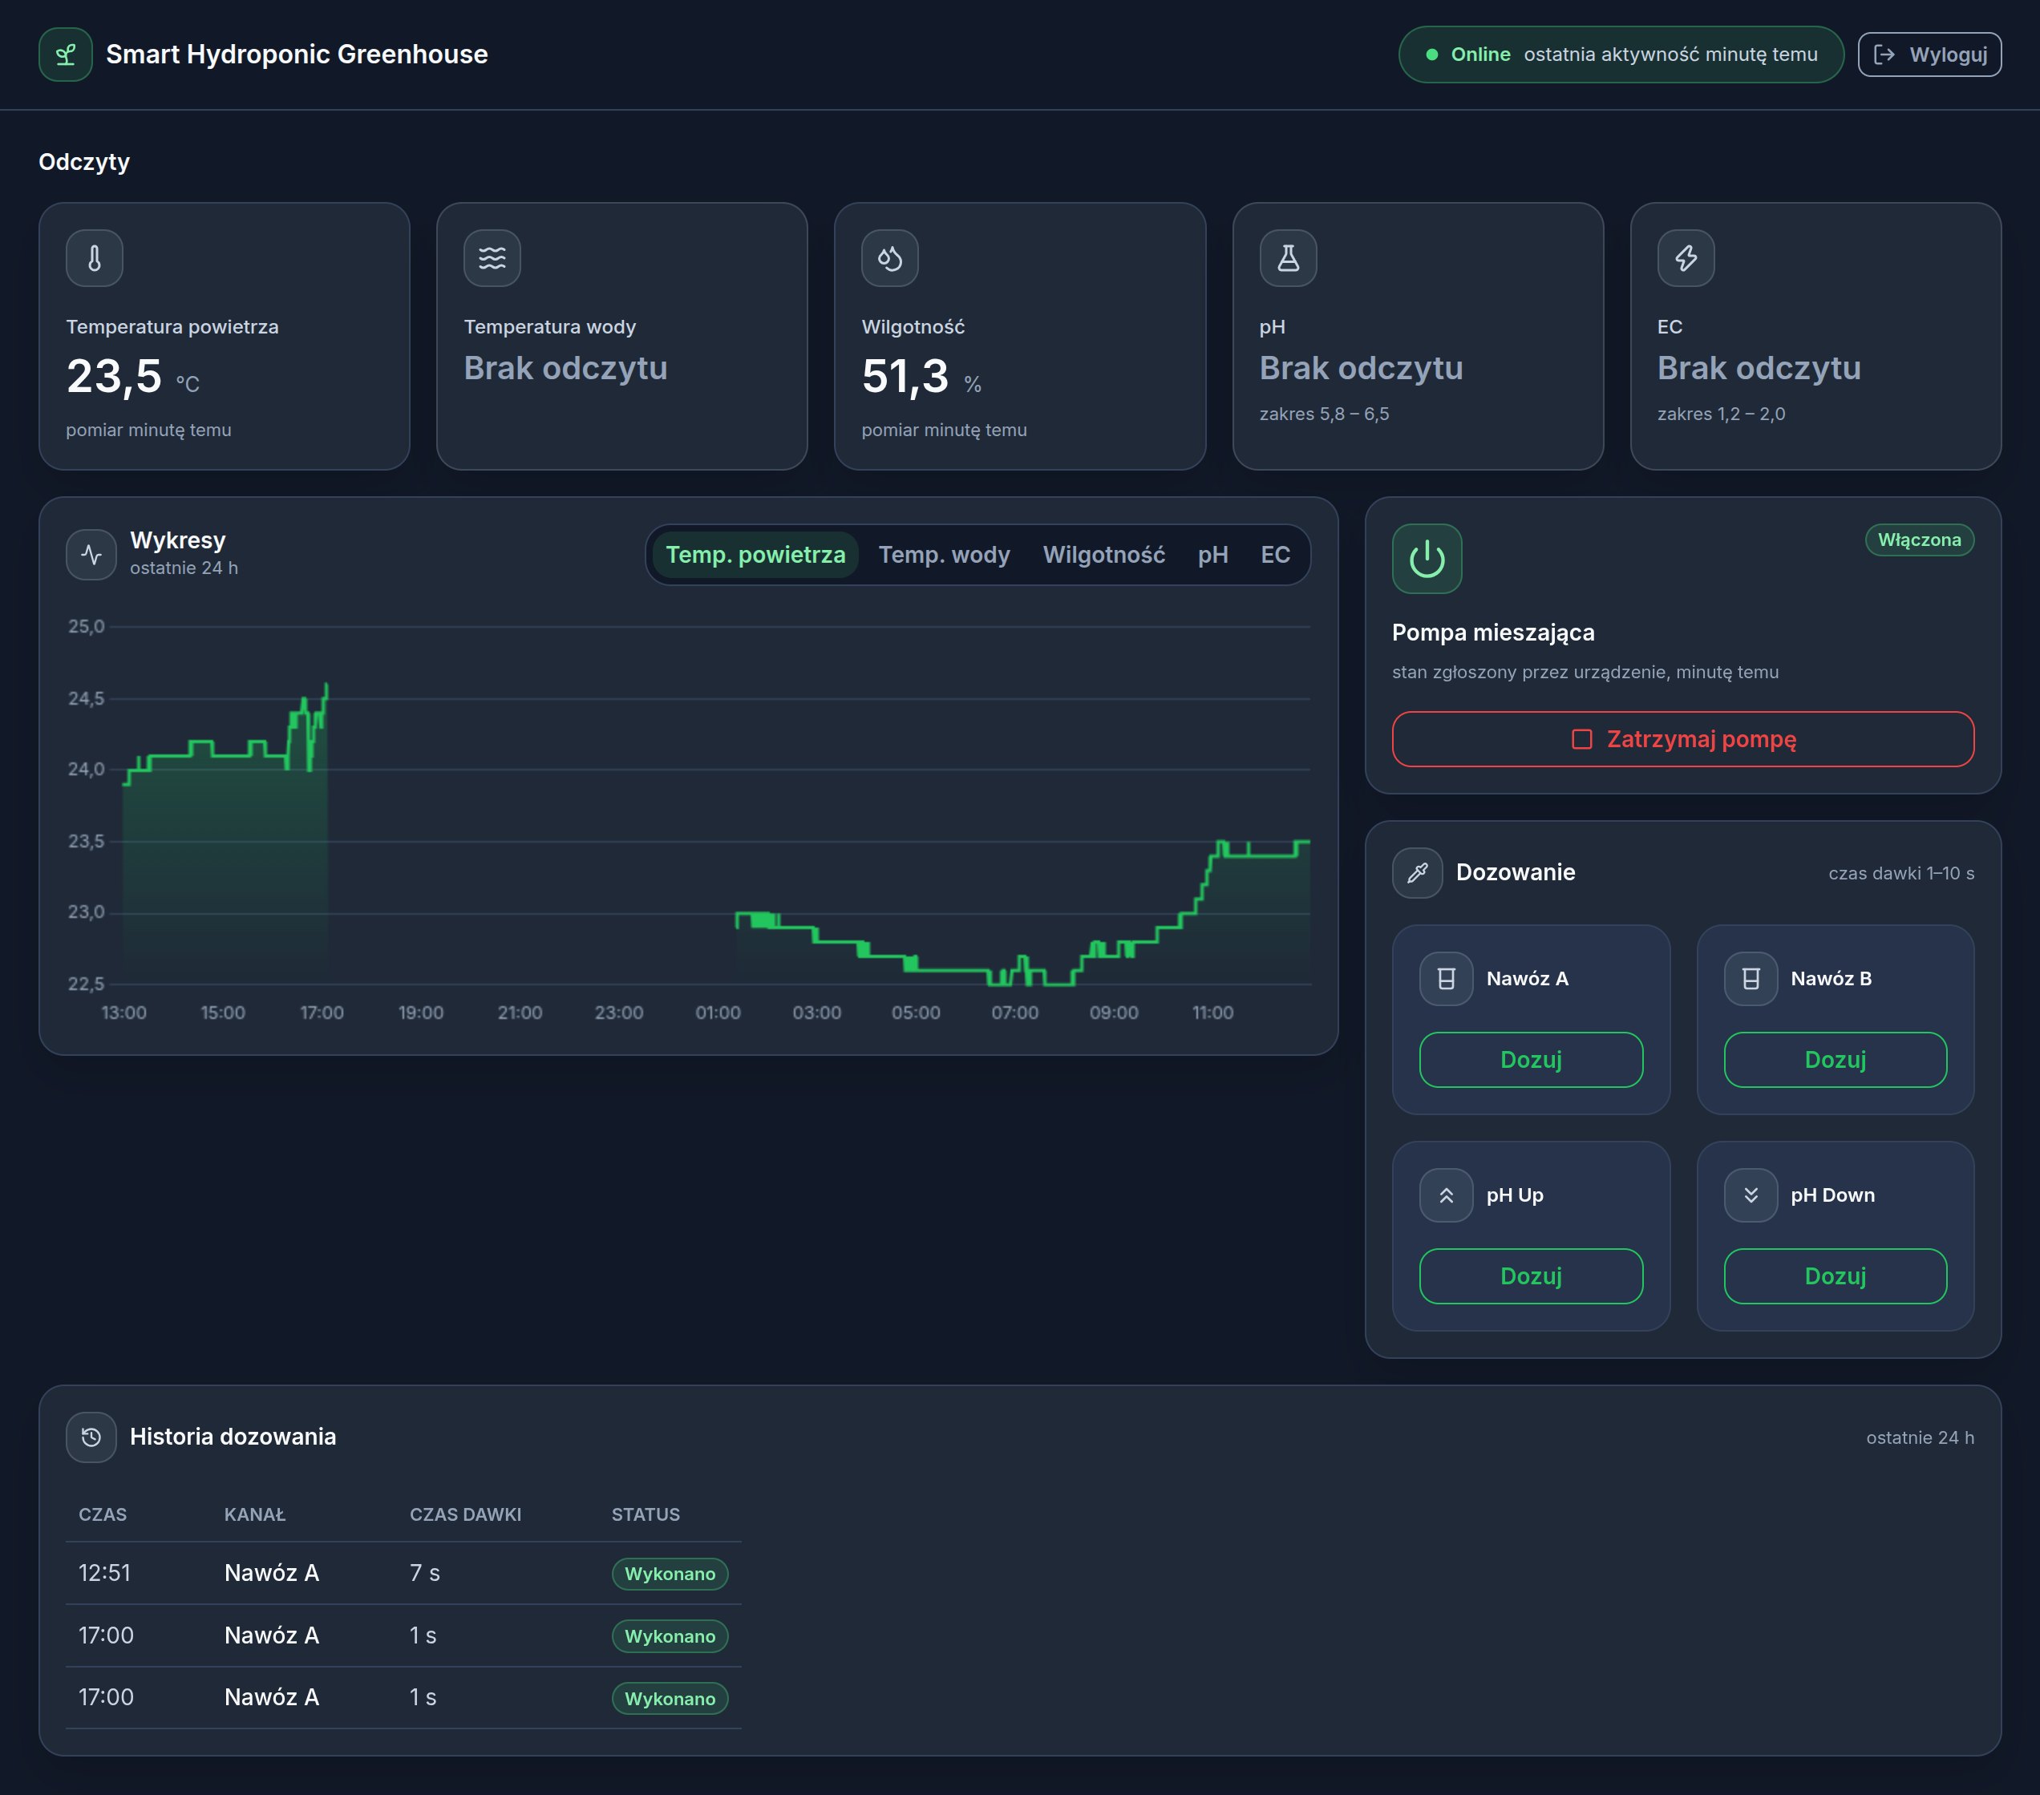Click the Online status indicator pill
2040x1795 pixels.
[x=1621, y=55]
